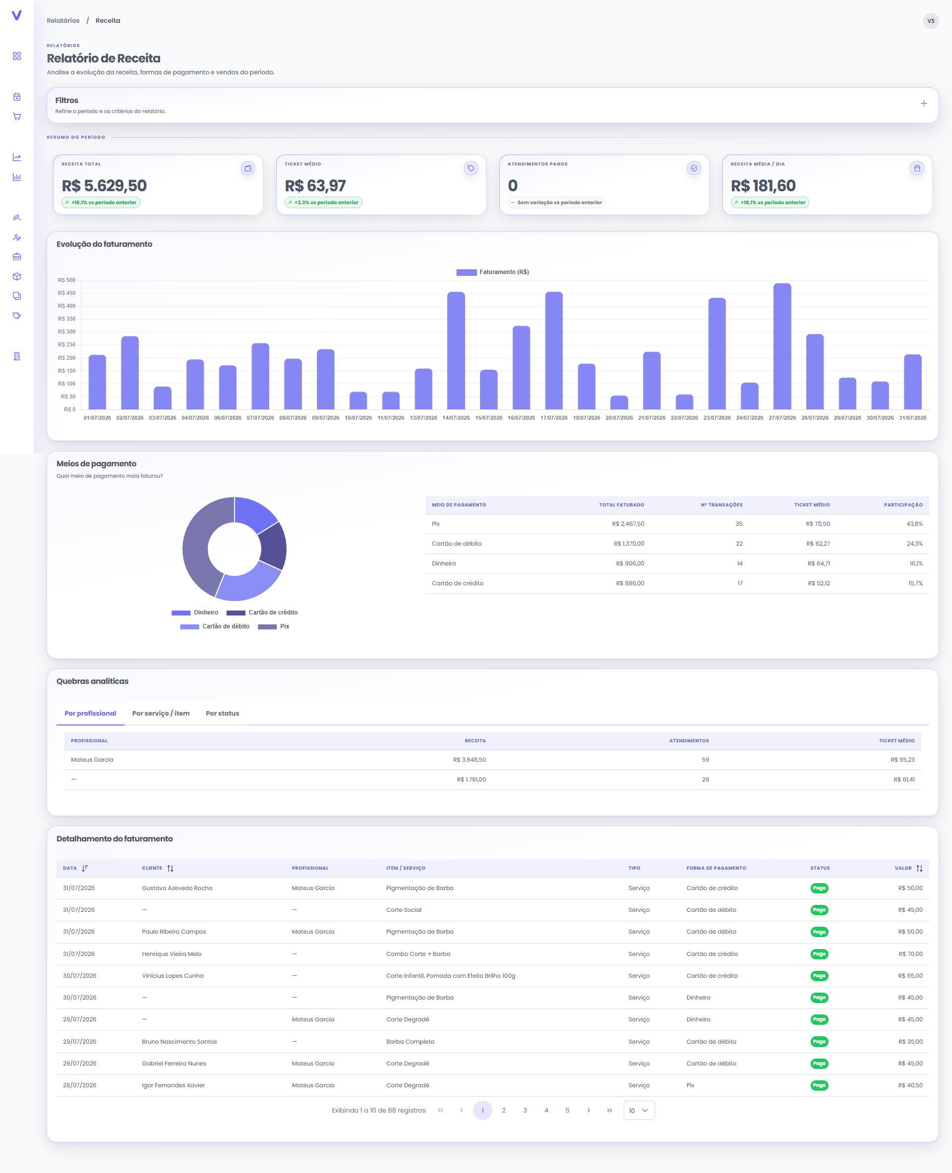Open the shopping cart sidebar icon
Screen dimensions: 952x1173
click(17, 117)
